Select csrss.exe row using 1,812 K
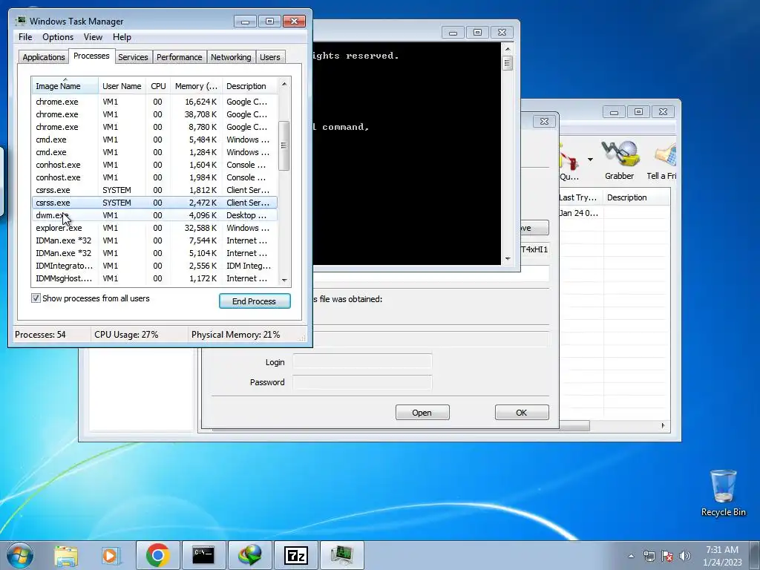Viewport: 760px width, 570px height. 154,190
